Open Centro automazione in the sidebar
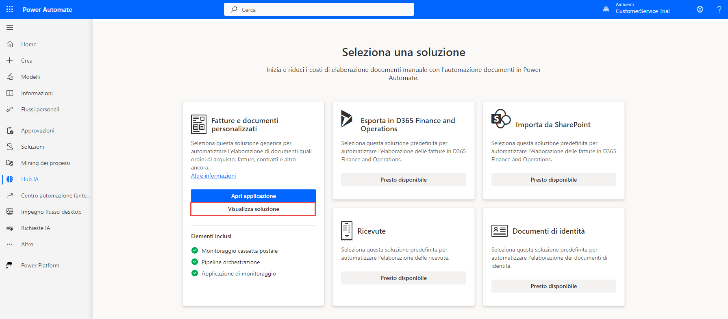Screen dimensions: 728x319 pos(56,195)
